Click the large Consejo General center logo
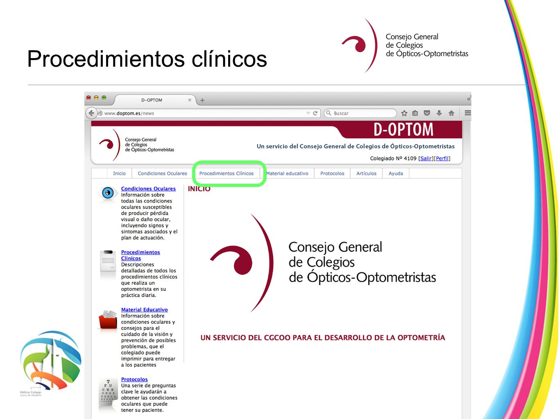 coord(323,263)
